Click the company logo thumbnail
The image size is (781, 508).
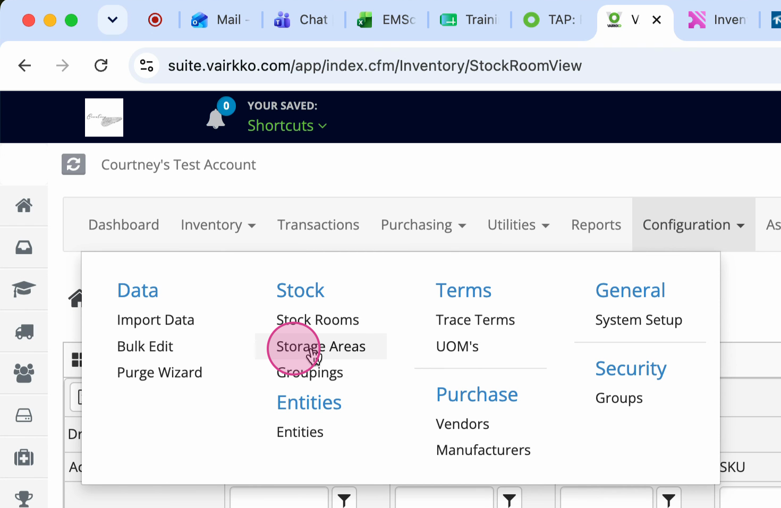104,117
